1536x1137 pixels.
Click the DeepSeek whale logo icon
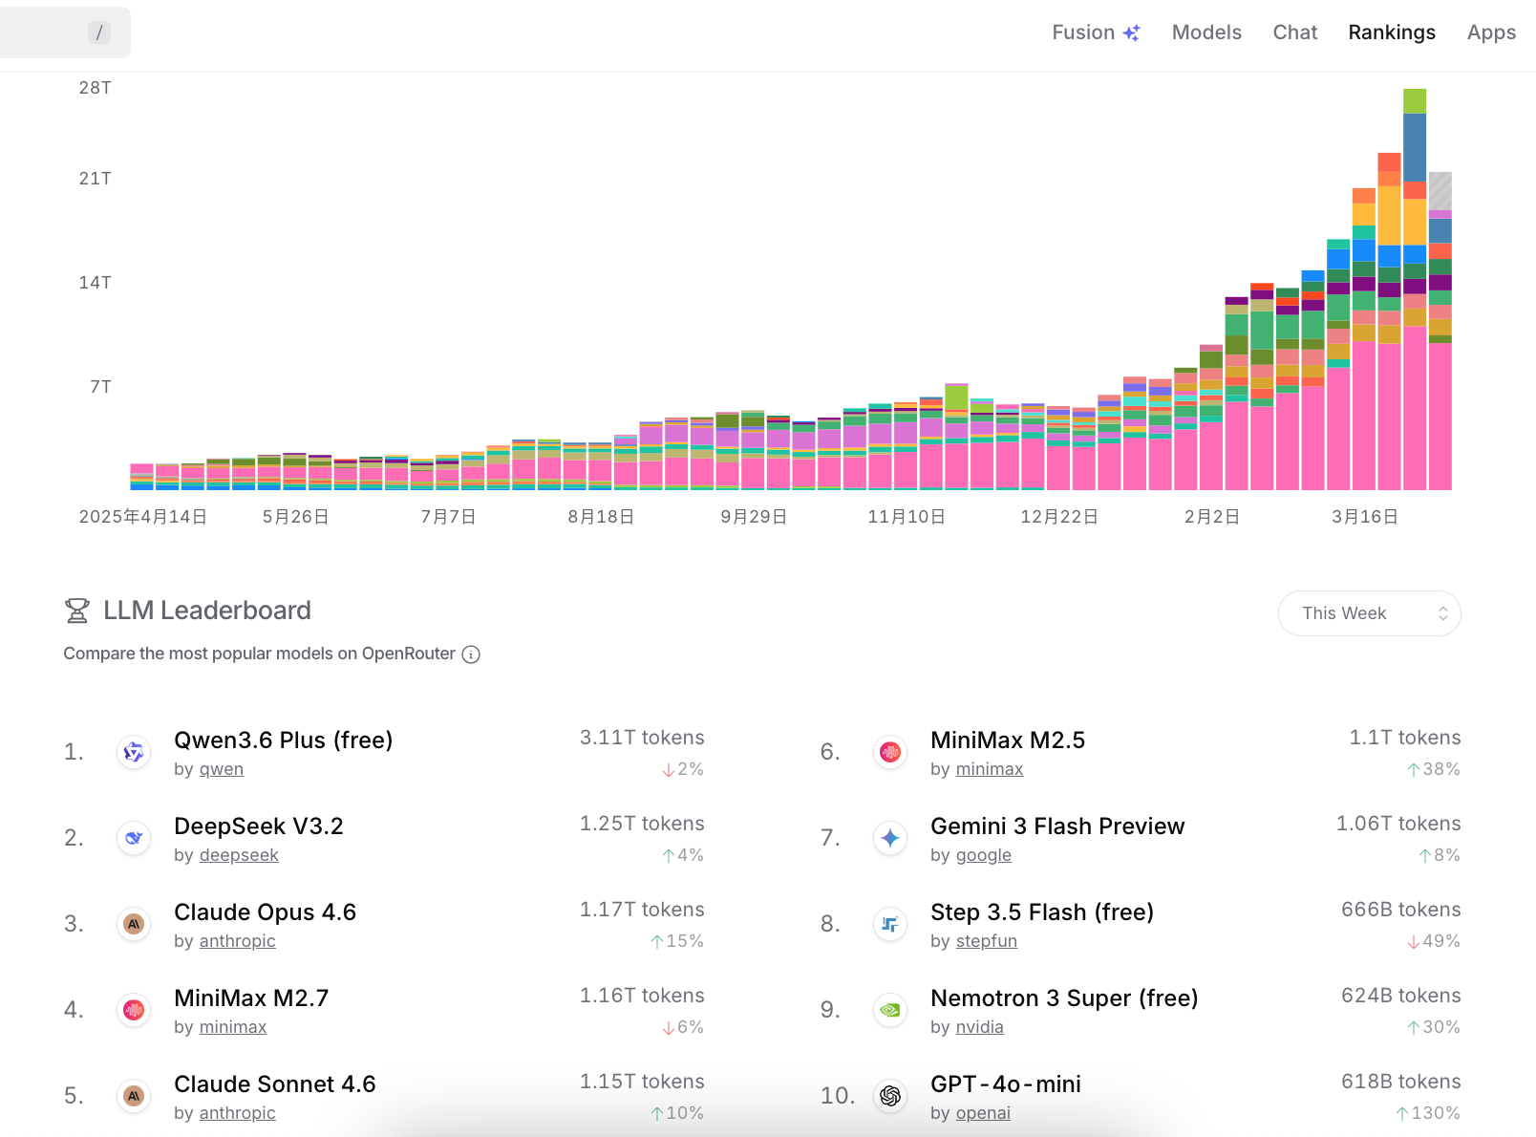click(134, 839)
